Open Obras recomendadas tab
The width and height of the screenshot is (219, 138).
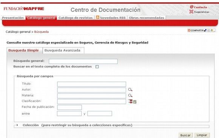pyautogui.click(x=147, y=18)
